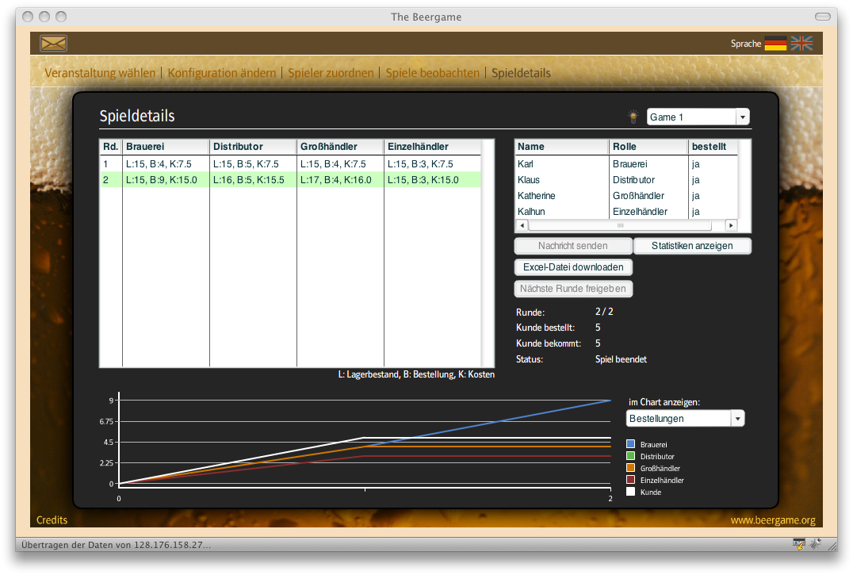Click the status bar security icon
Screen dimensions: 853x575
(x=798, y=544)
